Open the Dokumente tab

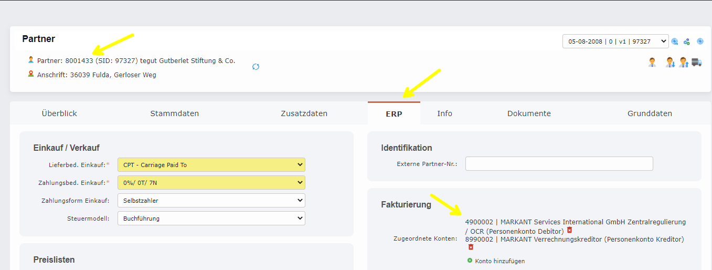point(529,113)
